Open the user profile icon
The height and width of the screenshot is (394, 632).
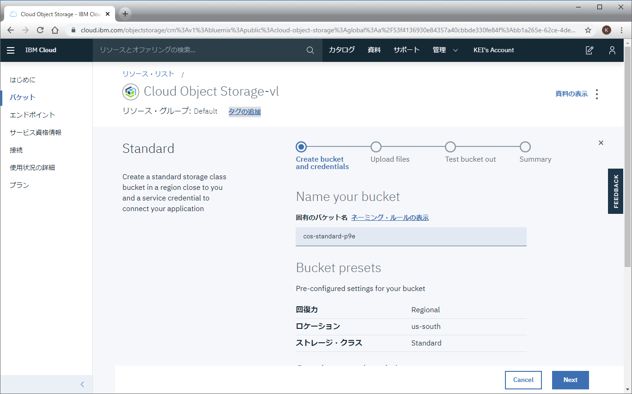[612, 50]
